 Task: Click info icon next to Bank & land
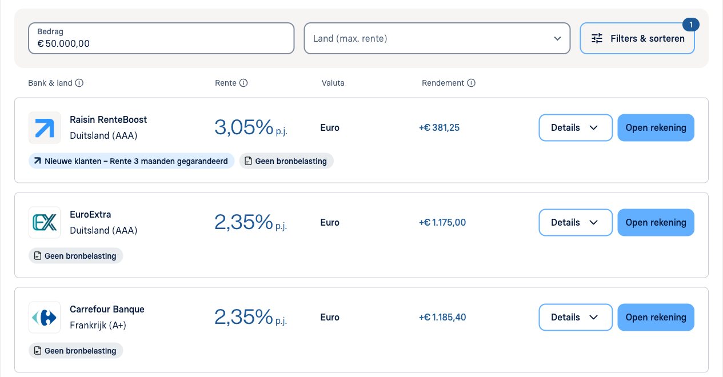[x=79, y=83]
